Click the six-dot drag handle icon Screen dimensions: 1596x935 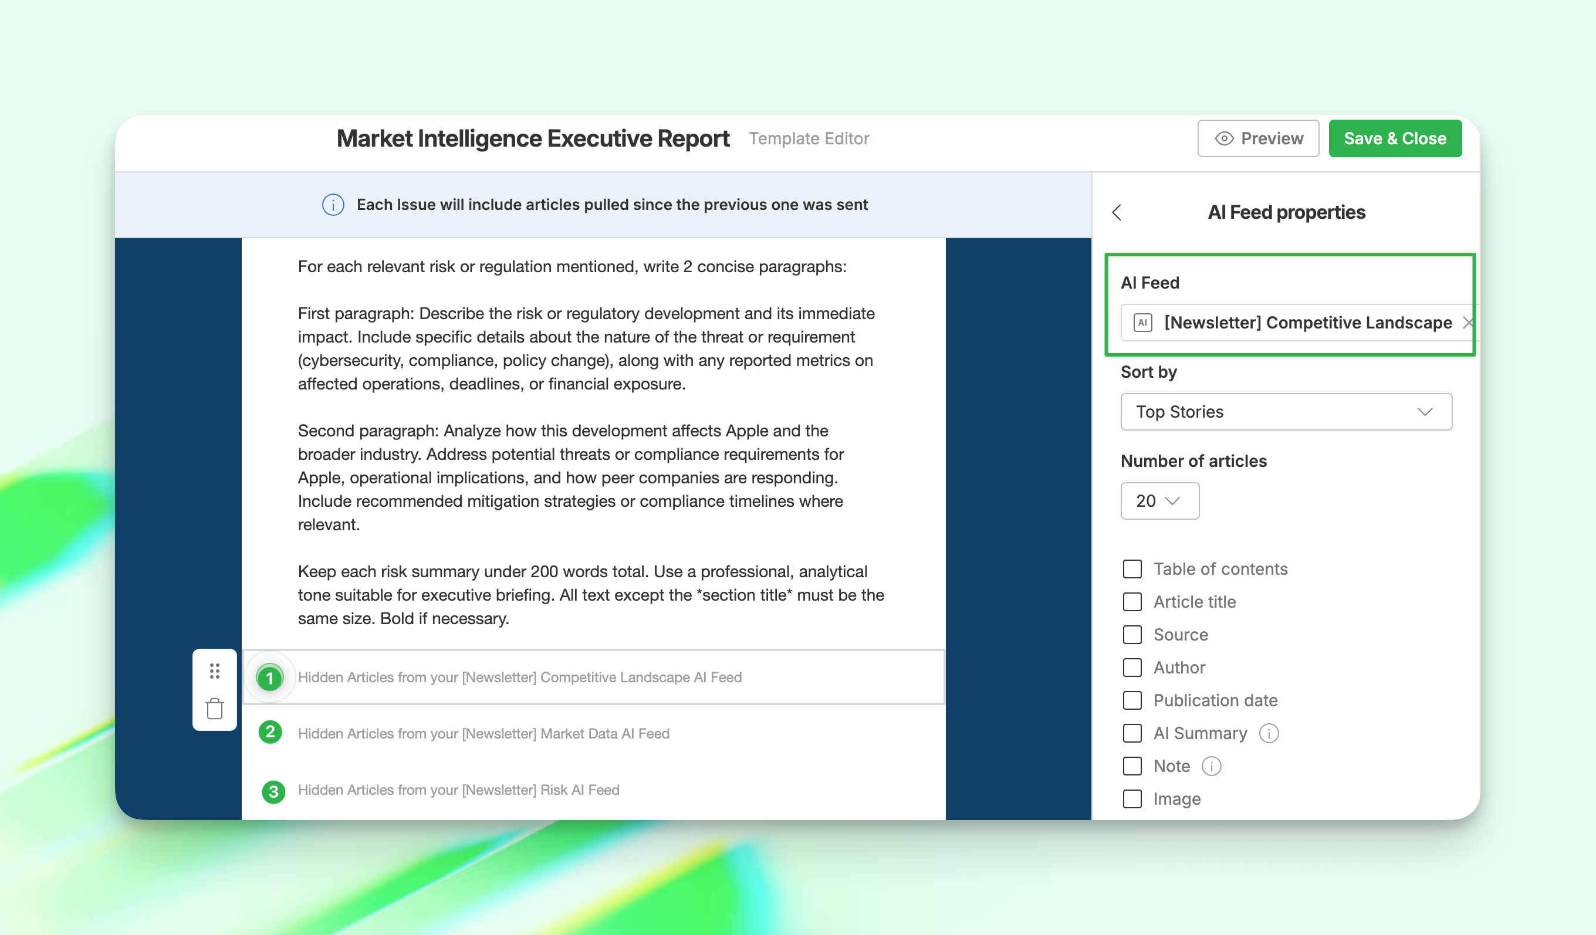215,671
